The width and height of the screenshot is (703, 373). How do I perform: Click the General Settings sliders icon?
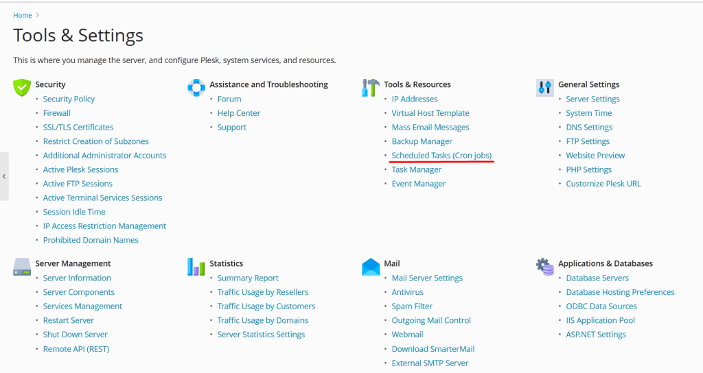coord(544,87)
